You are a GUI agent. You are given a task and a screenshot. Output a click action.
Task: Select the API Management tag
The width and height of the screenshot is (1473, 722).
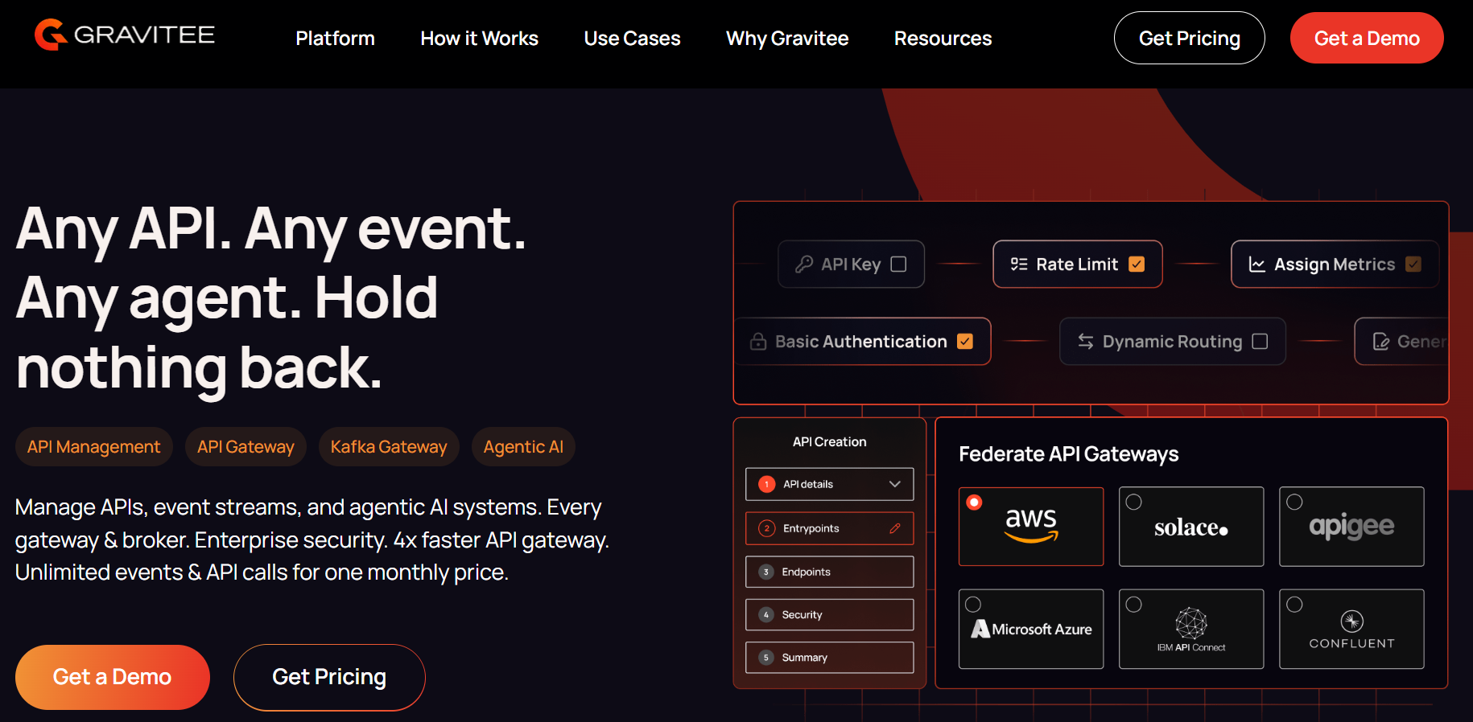coord(93,447)
